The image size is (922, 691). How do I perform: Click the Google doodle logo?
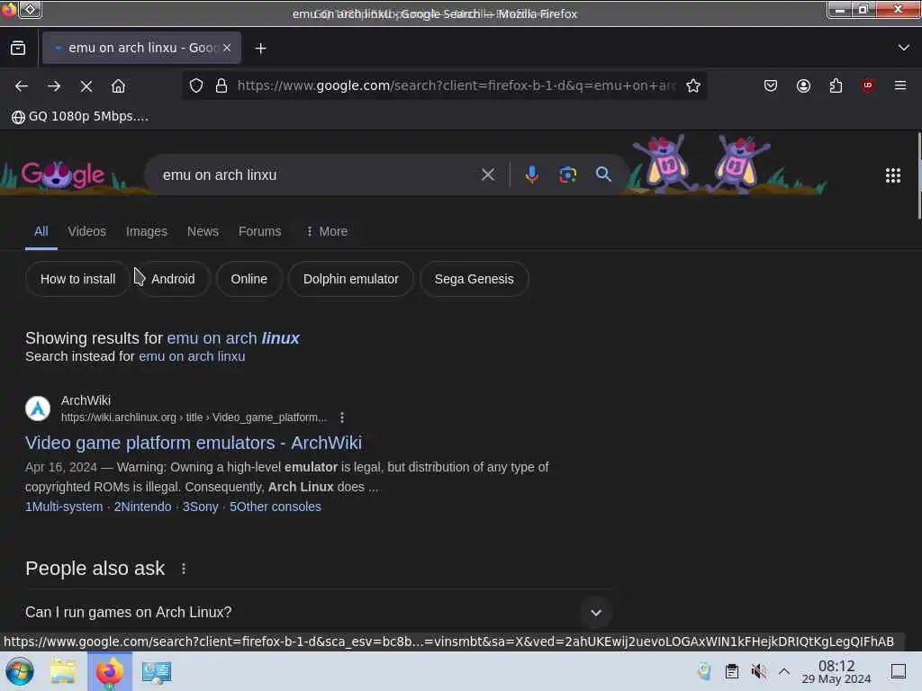tap(63, 175)
